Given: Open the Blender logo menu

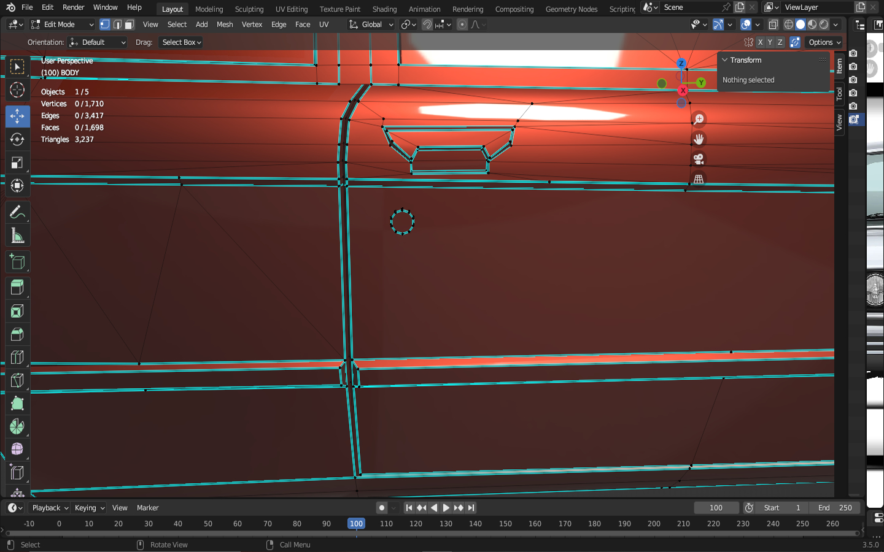Looking at the screenshot, I should (x=10, y=7).
